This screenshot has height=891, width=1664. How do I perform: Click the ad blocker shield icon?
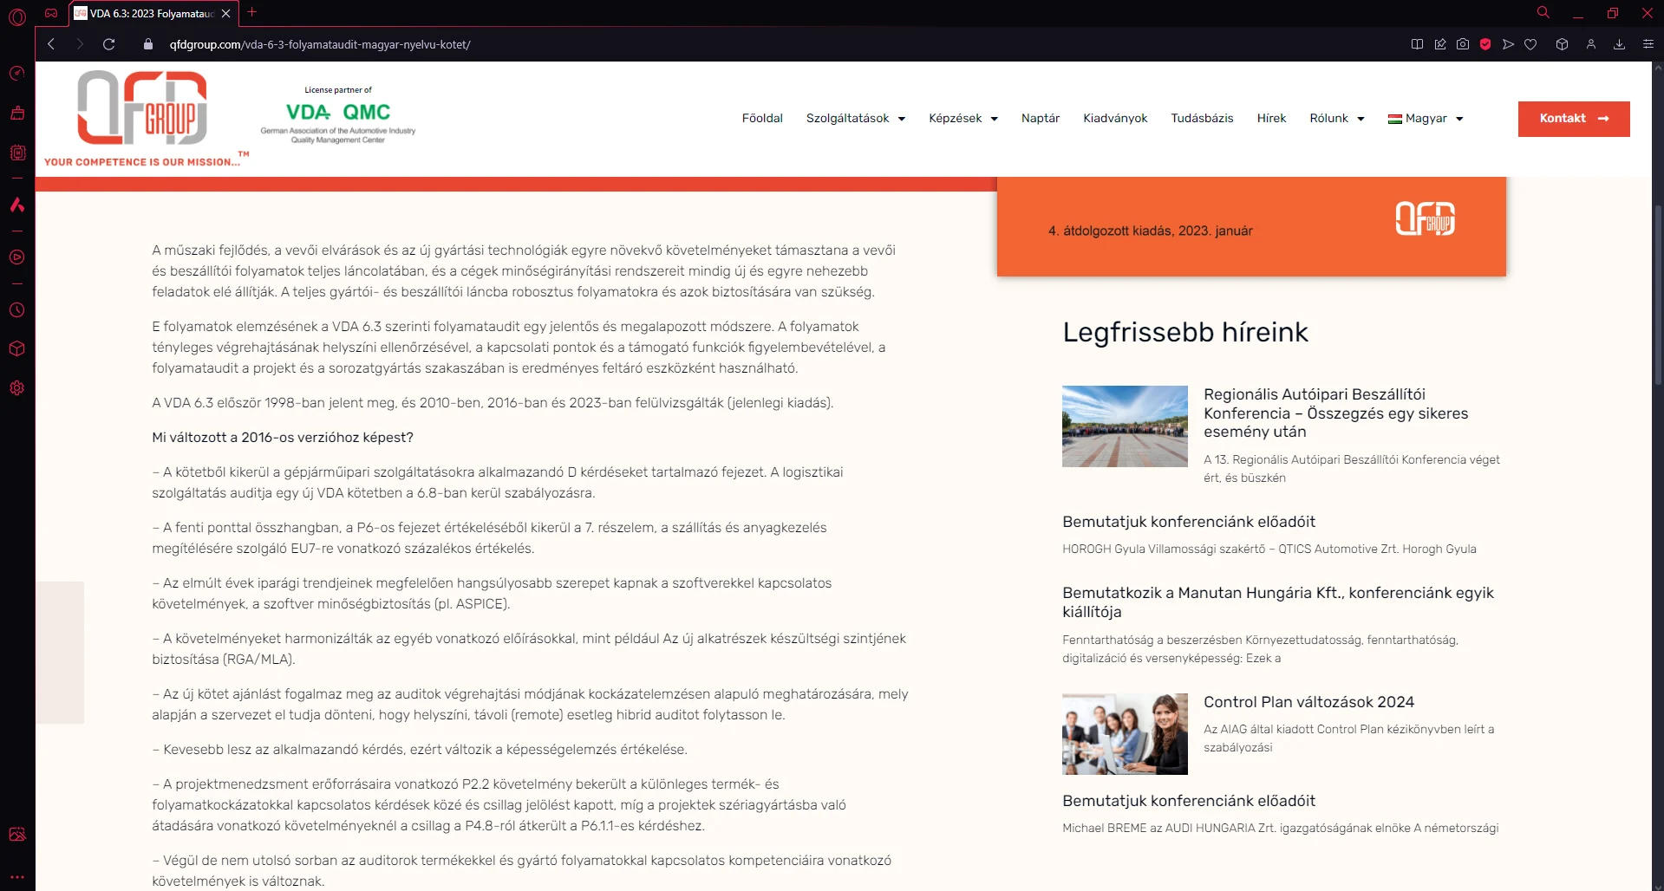click(1485, 44)
